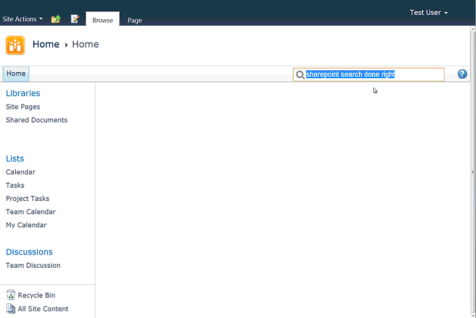Open the Recycle Bin text link

[x=36, y=295]
